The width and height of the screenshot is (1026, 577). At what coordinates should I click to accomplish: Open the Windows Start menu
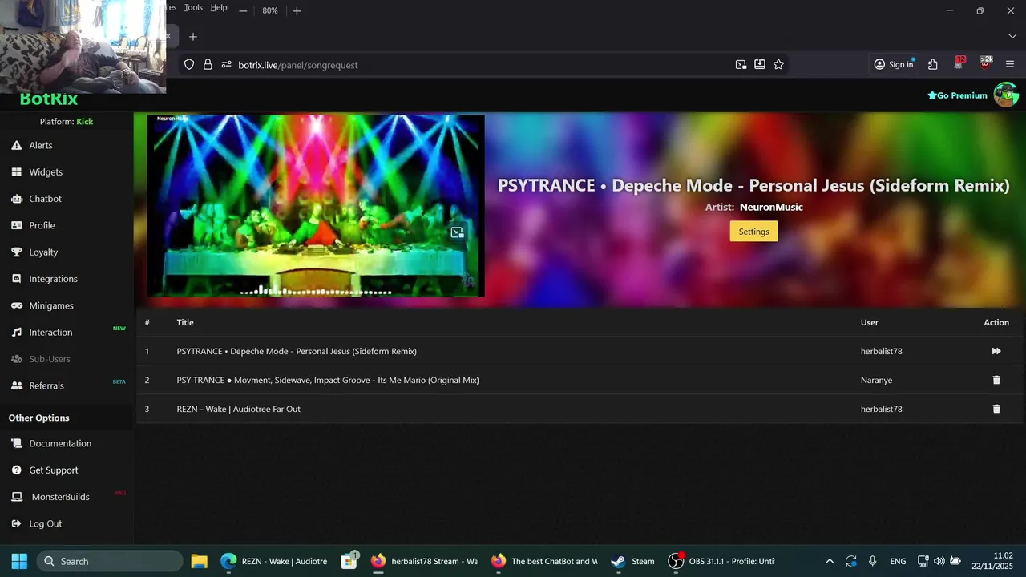pyautogui.click(x=19, y=561)
